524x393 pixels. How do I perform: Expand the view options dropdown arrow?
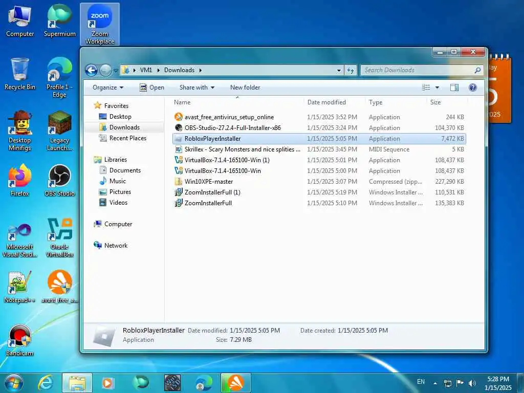(437, 88)
